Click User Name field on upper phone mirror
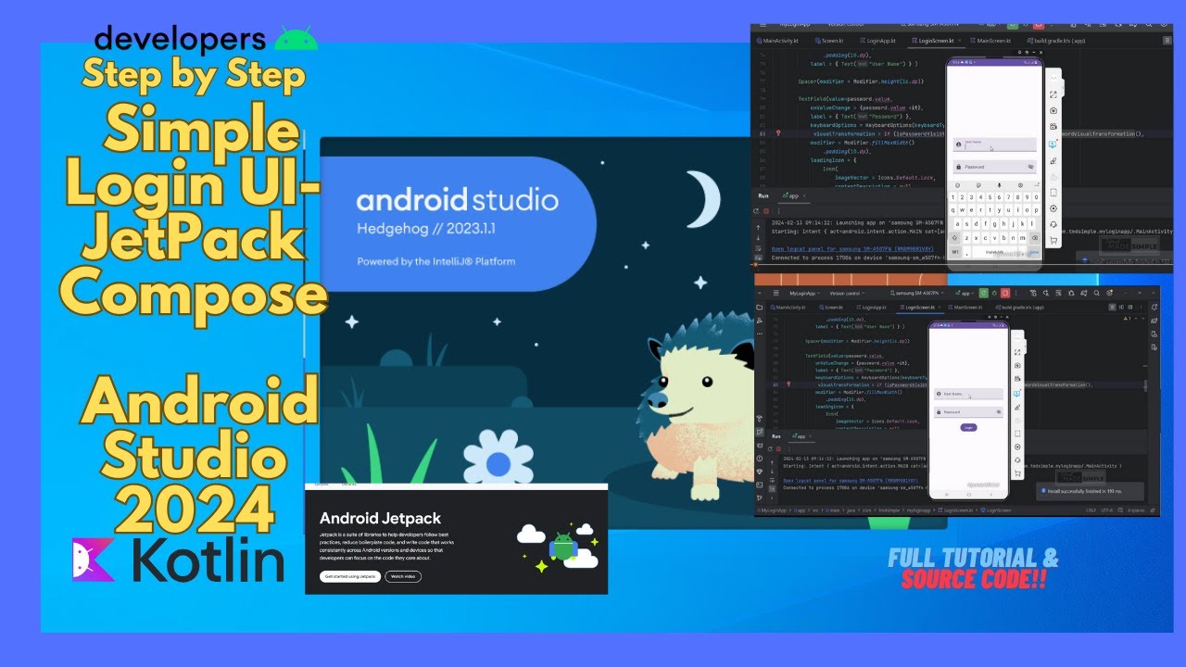 995,145
